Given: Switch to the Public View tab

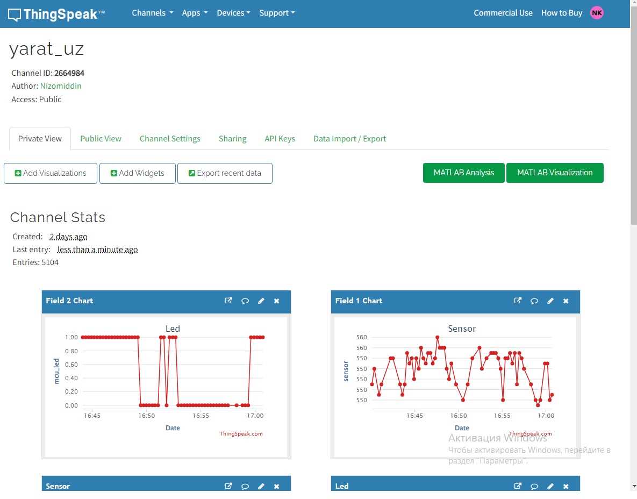Looking at the screenshot, I should click(x=101, y=139).
